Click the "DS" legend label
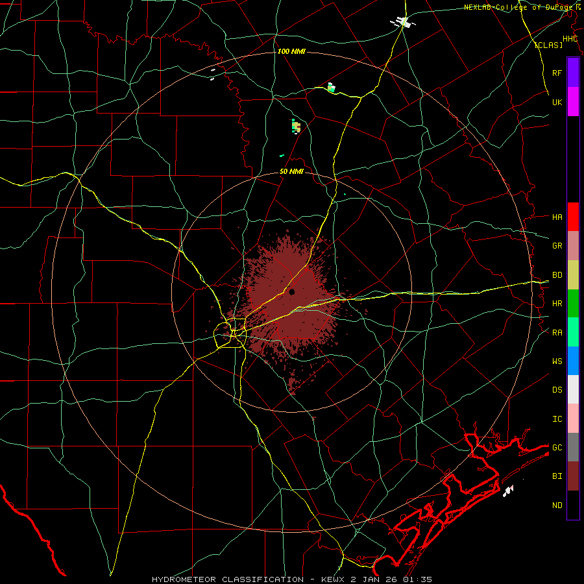584x584 pixels. pyautogui.click(x=557, y=390)
